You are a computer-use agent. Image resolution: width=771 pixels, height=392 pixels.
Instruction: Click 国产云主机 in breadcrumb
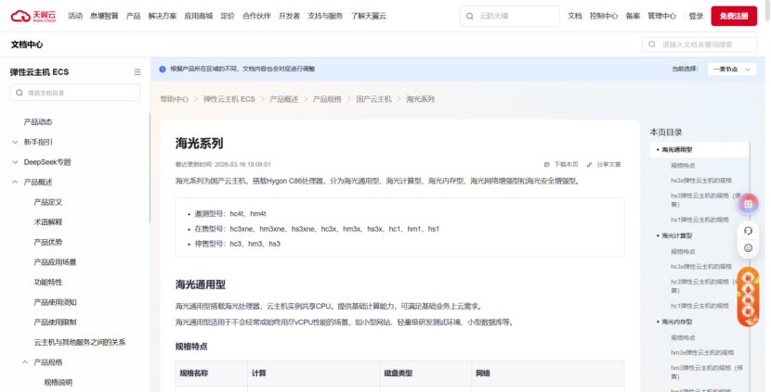pos(374,99)
